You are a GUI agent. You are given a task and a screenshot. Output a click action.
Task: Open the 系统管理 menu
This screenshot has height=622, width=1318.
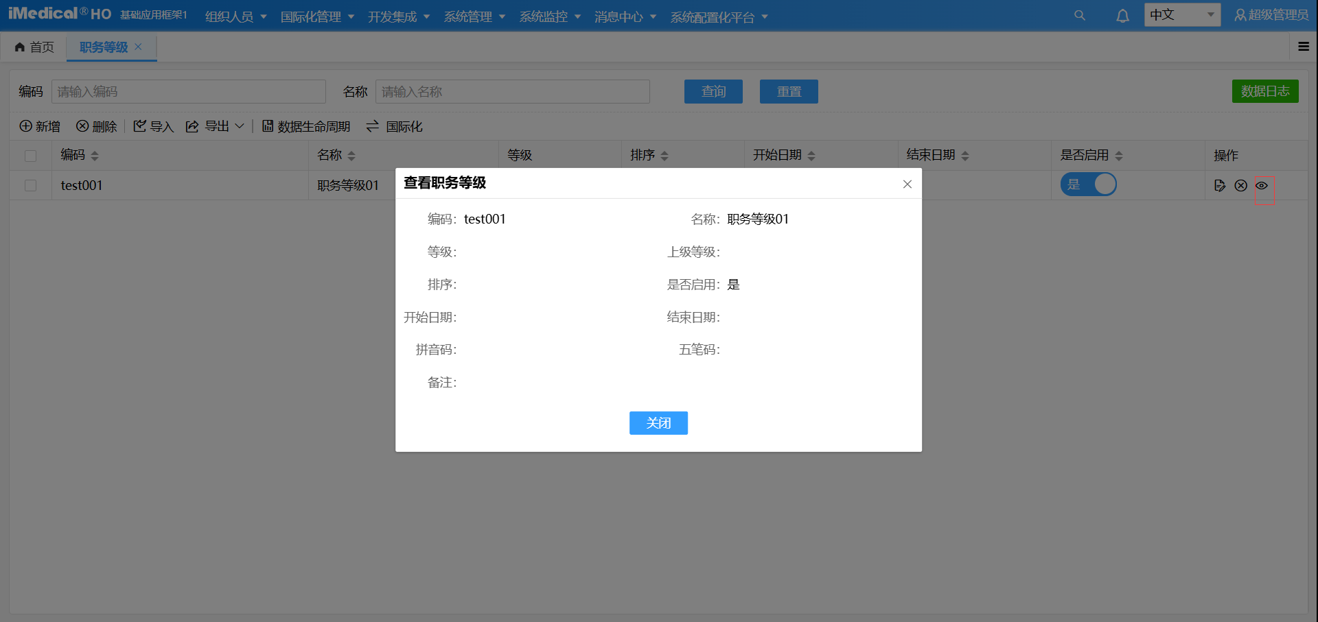[x=474, y=16]
